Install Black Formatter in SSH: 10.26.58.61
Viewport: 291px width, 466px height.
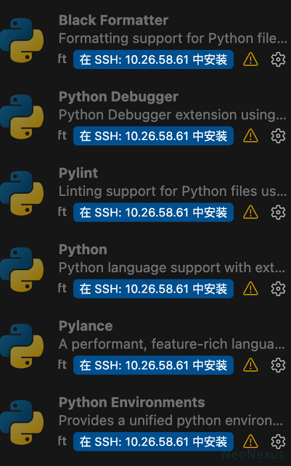pyautogui.click(x=153, y=60)
